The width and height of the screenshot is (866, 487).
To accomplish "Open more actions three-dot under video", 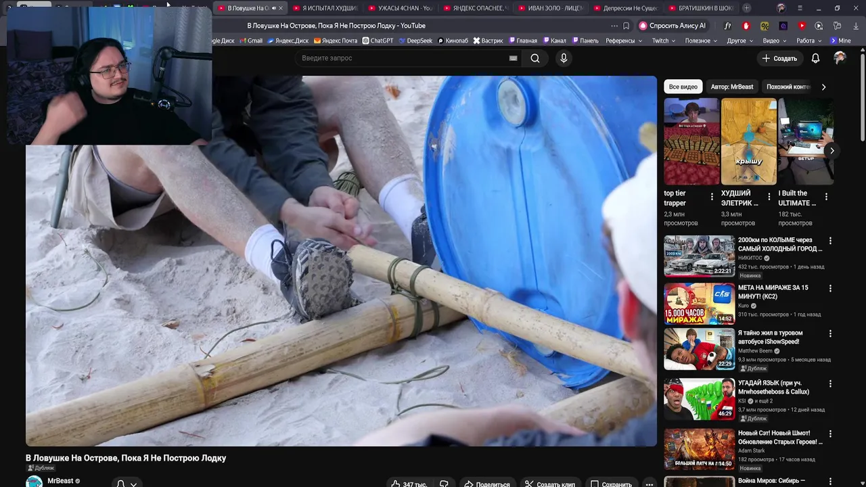I will pos(649,484).
